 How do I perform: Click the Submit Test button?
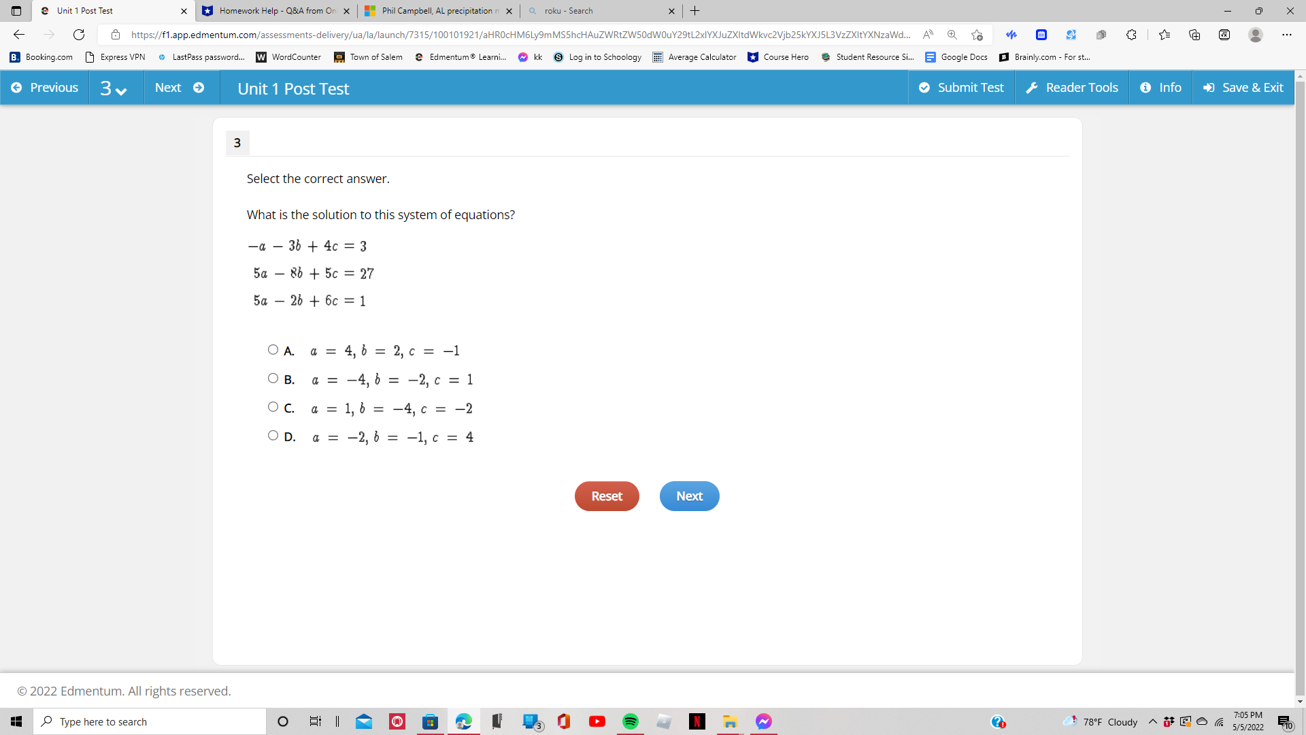pos(961,87)
